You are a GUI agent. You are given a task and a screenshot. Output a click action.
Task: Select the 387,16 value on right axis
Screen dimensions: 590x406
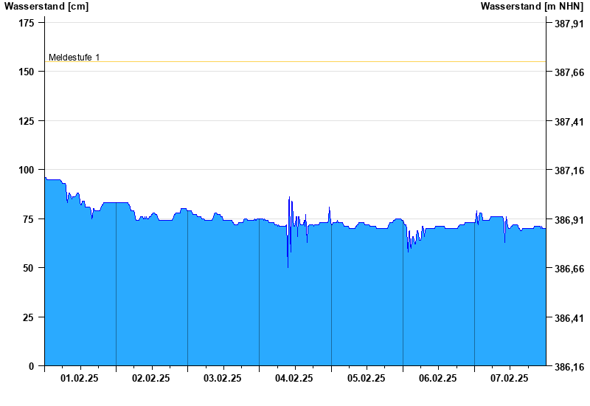[569, 171]
